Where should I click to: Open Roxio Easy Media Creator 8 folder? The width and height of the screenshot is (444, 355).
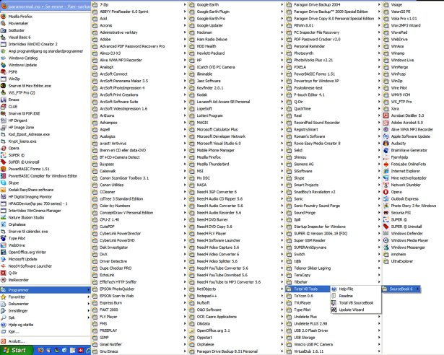333,144
